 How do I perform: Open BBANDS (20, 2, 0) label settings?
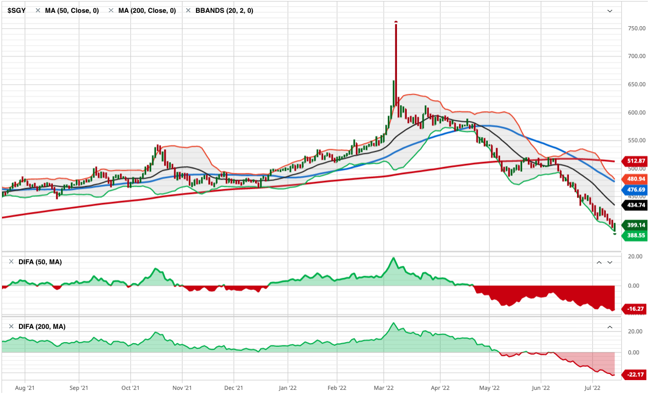(x=224, y=10)
